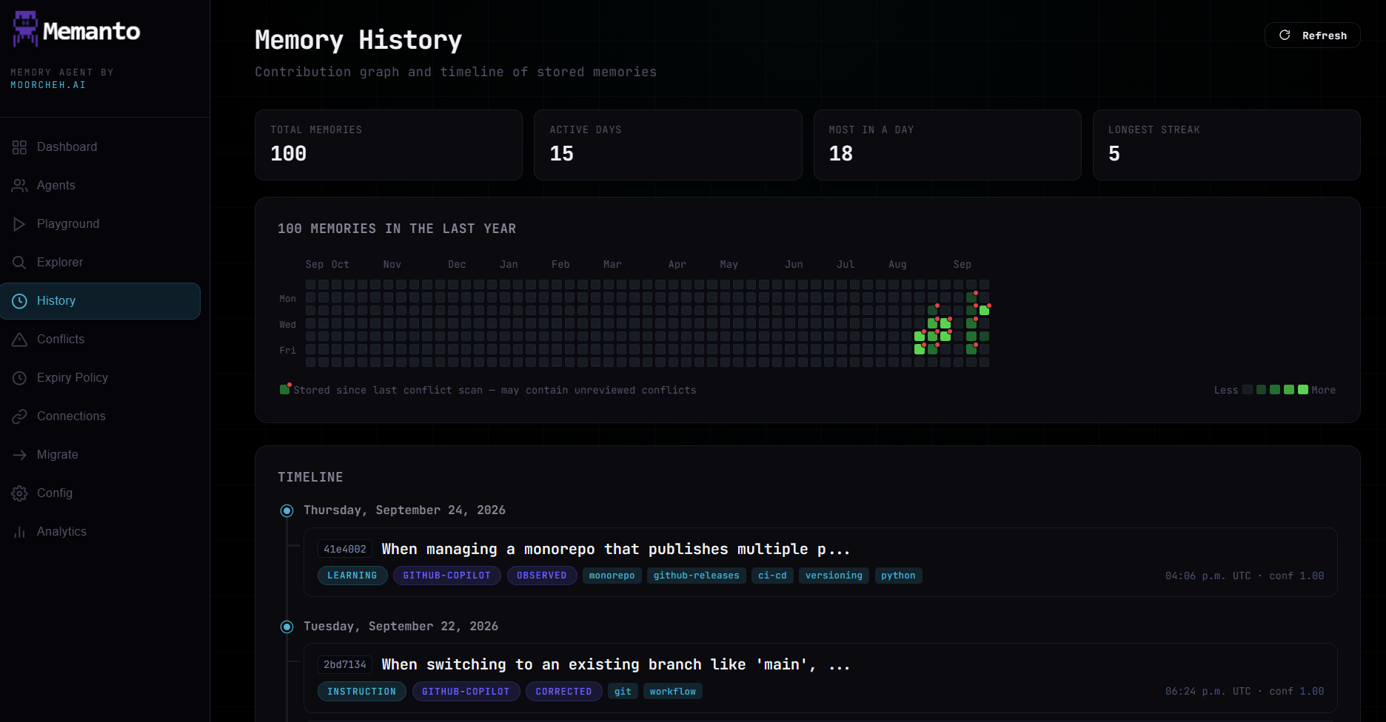Select the LEARNING type badge

tap(352, 576)
